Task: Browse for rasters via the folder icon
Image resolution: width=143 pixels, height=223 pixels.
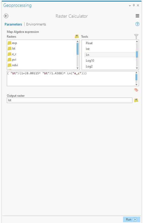Action: click(77, 36)
